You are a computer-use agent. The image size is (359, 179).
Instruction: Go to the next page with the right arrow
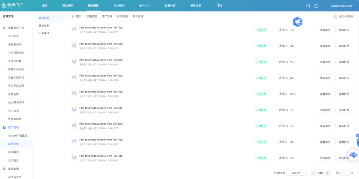tap(328, 173)
